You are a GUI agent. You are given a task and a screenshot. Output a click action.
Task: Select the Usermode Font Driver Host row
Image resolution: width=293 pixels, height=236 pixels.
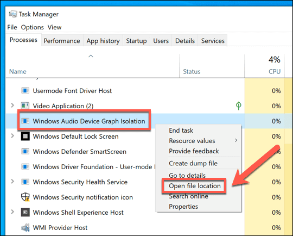(x=149, y=91)
